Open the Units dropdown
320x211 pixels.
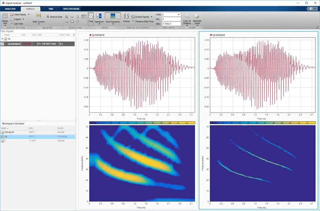point(171,14)
